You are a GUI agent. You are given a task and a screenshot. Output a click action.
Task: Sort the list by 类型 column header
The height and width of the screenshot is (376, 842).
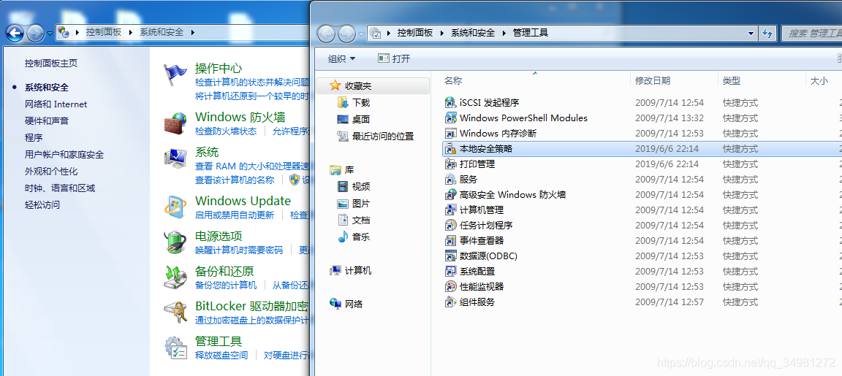coord(732,81)
